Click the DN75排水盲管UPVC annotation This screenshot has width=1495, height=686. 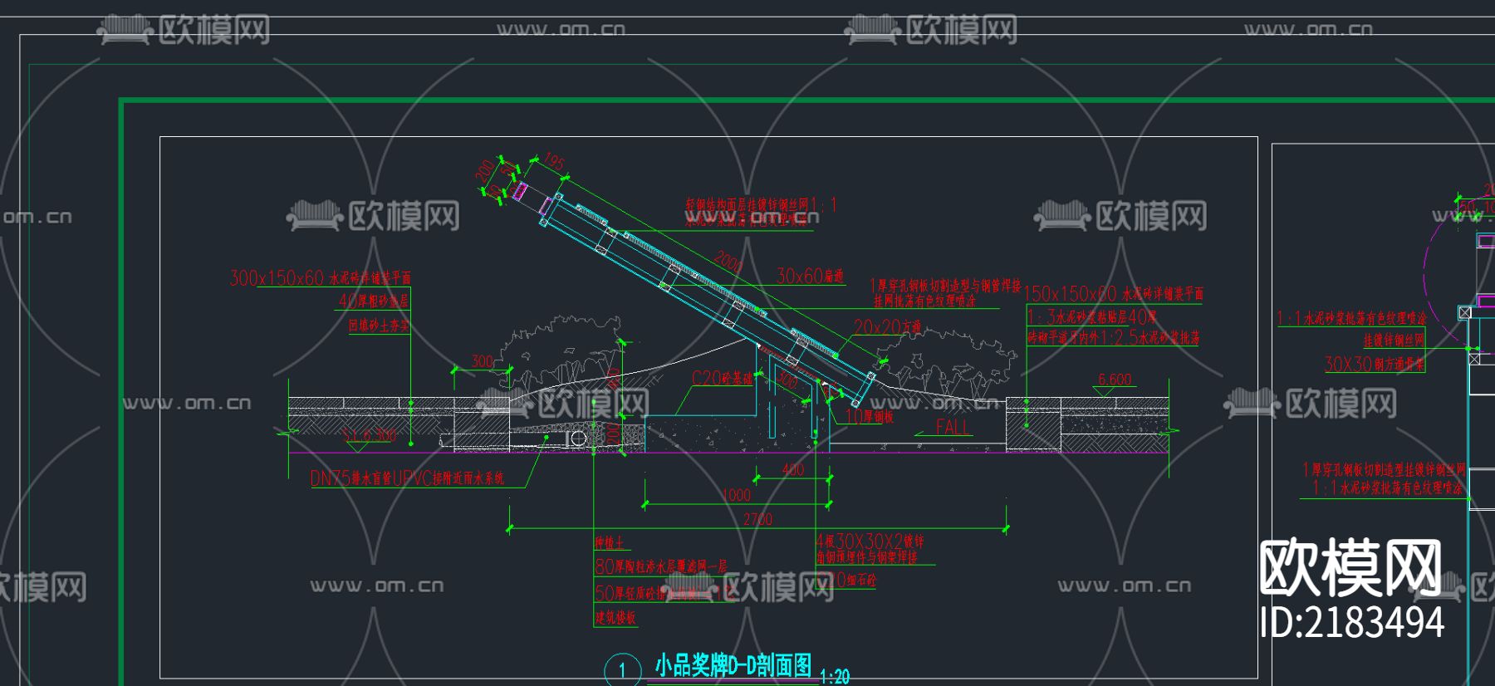(x=407, y=478)
